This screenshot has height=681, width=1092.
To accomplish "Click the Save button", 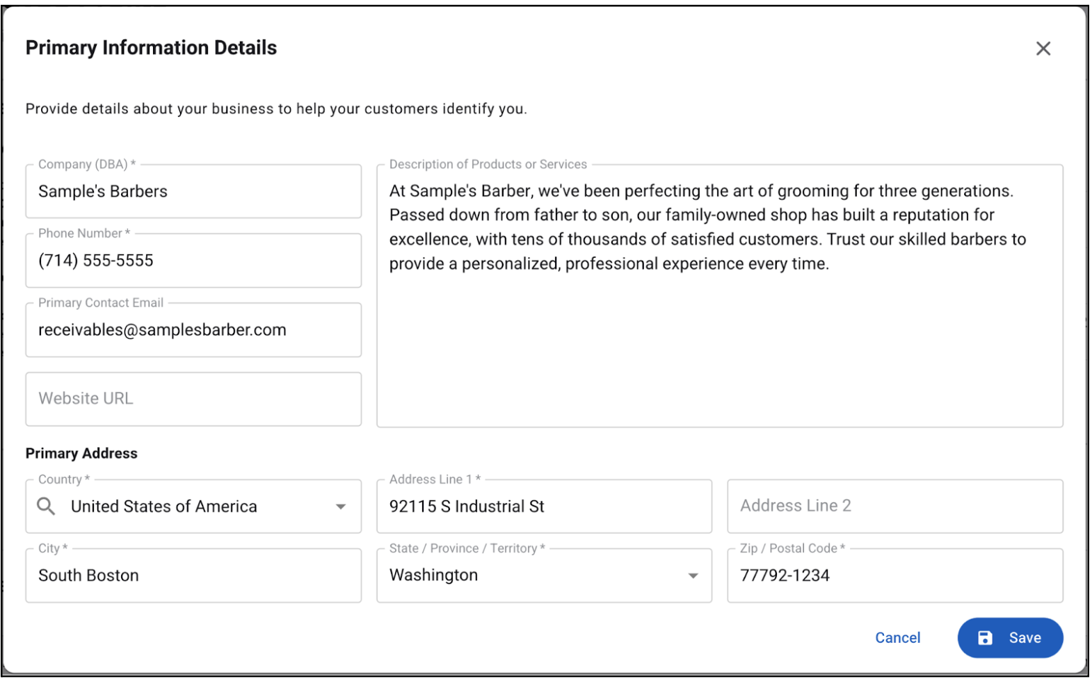I will point(1010,637).
